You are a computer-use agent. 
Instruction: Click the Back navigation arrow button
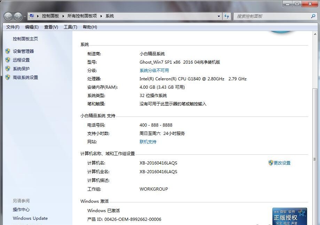(x=8, y=16)
